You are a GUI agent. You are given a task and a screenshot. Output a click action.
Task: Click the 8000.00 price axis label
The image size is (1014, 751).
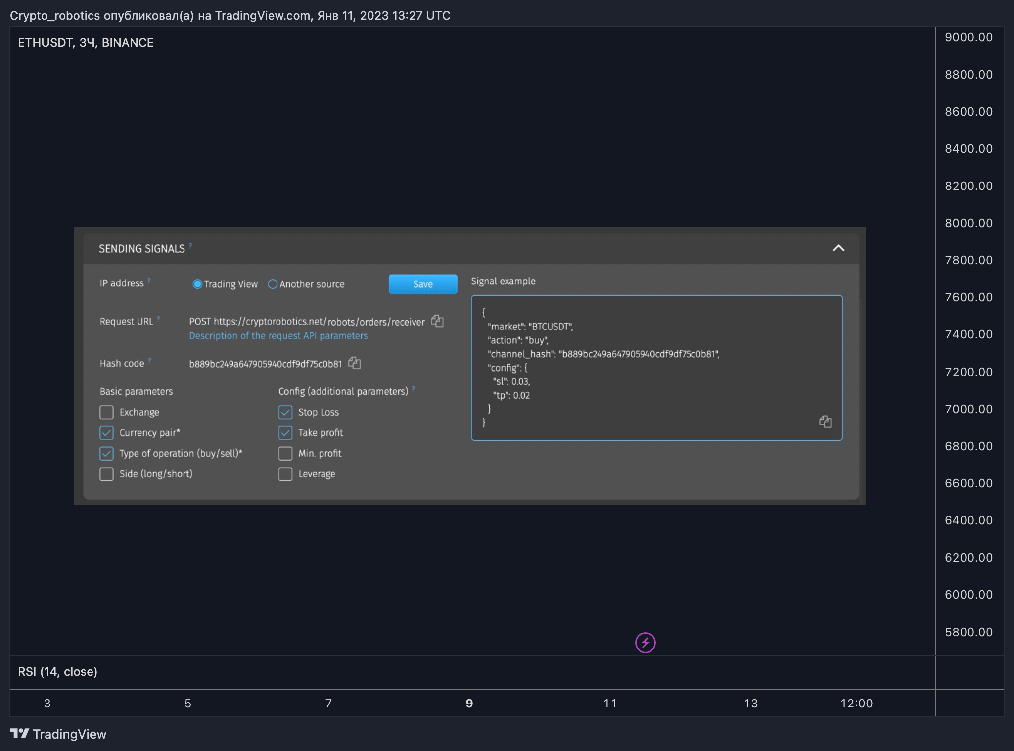(x=968, y=223)
